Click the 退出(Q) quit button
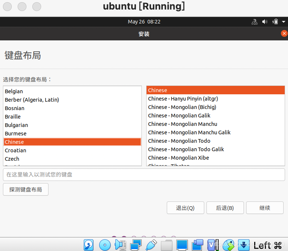Image resolution: width=288 pixels, height=251 pixels. click(185, 208)
